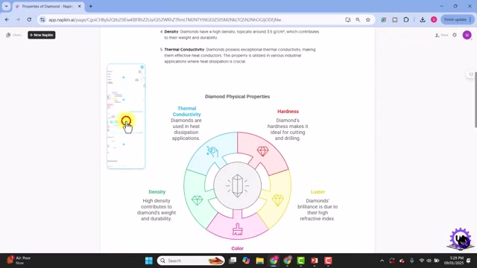Click the install app icon in address bar
Viewport: 477px width, 268px height.
point(348,20)
